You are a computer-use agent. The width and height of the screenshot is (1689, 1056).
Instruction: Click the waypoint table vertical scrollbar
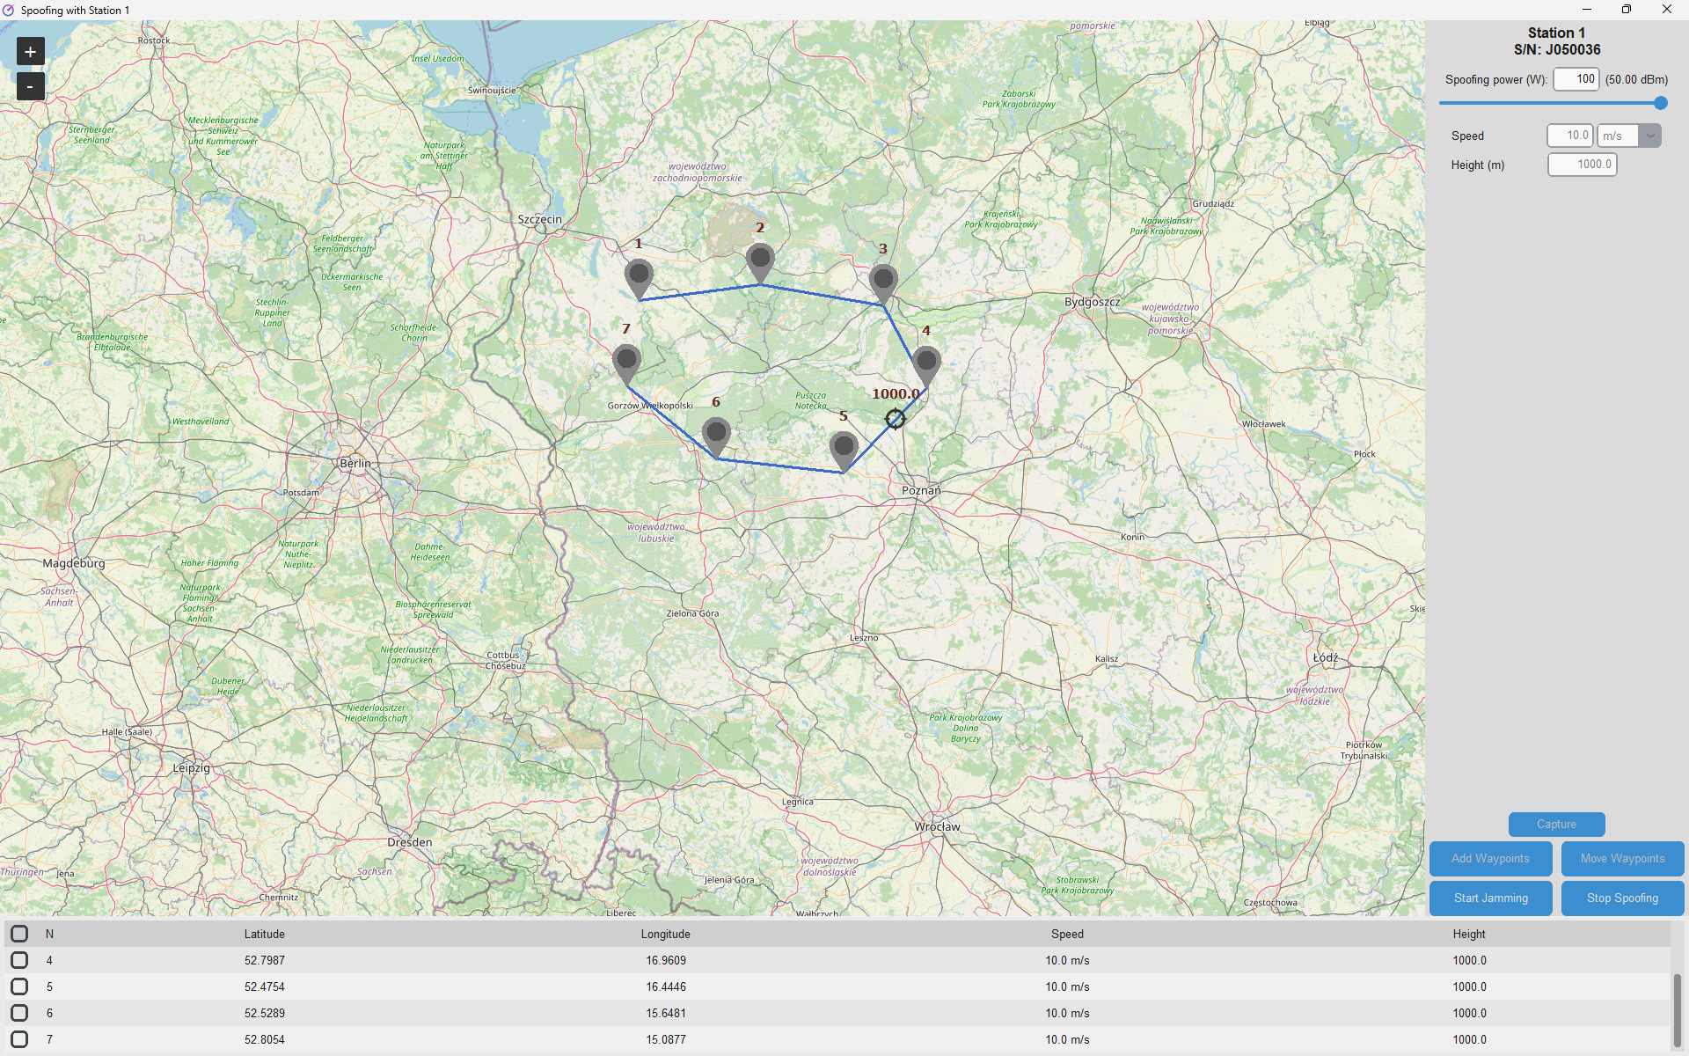(x=1677, y=1011)
